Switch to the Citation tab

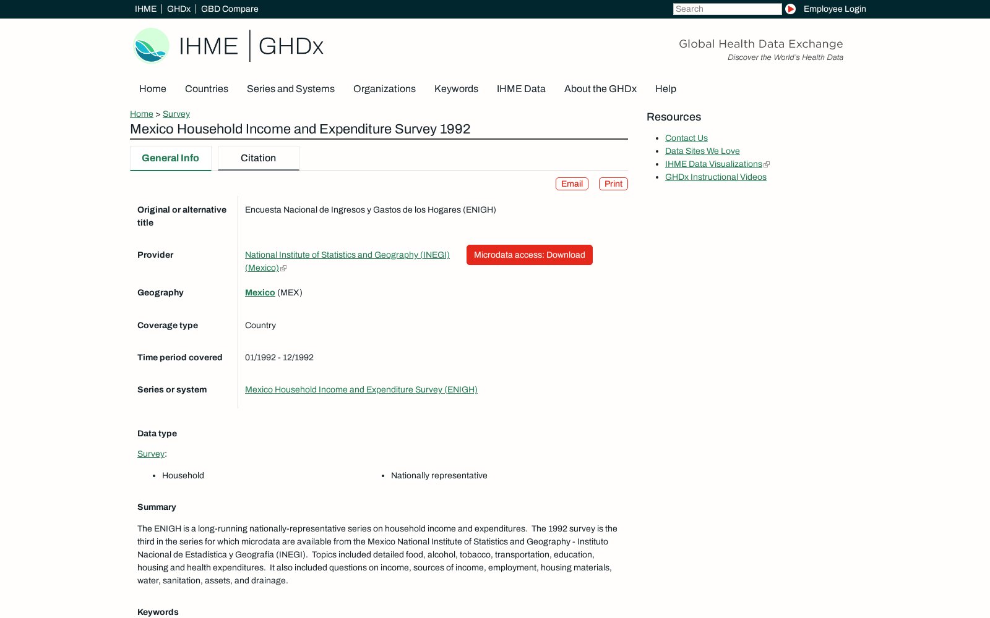pyautogui.click(x=259, y=158)
